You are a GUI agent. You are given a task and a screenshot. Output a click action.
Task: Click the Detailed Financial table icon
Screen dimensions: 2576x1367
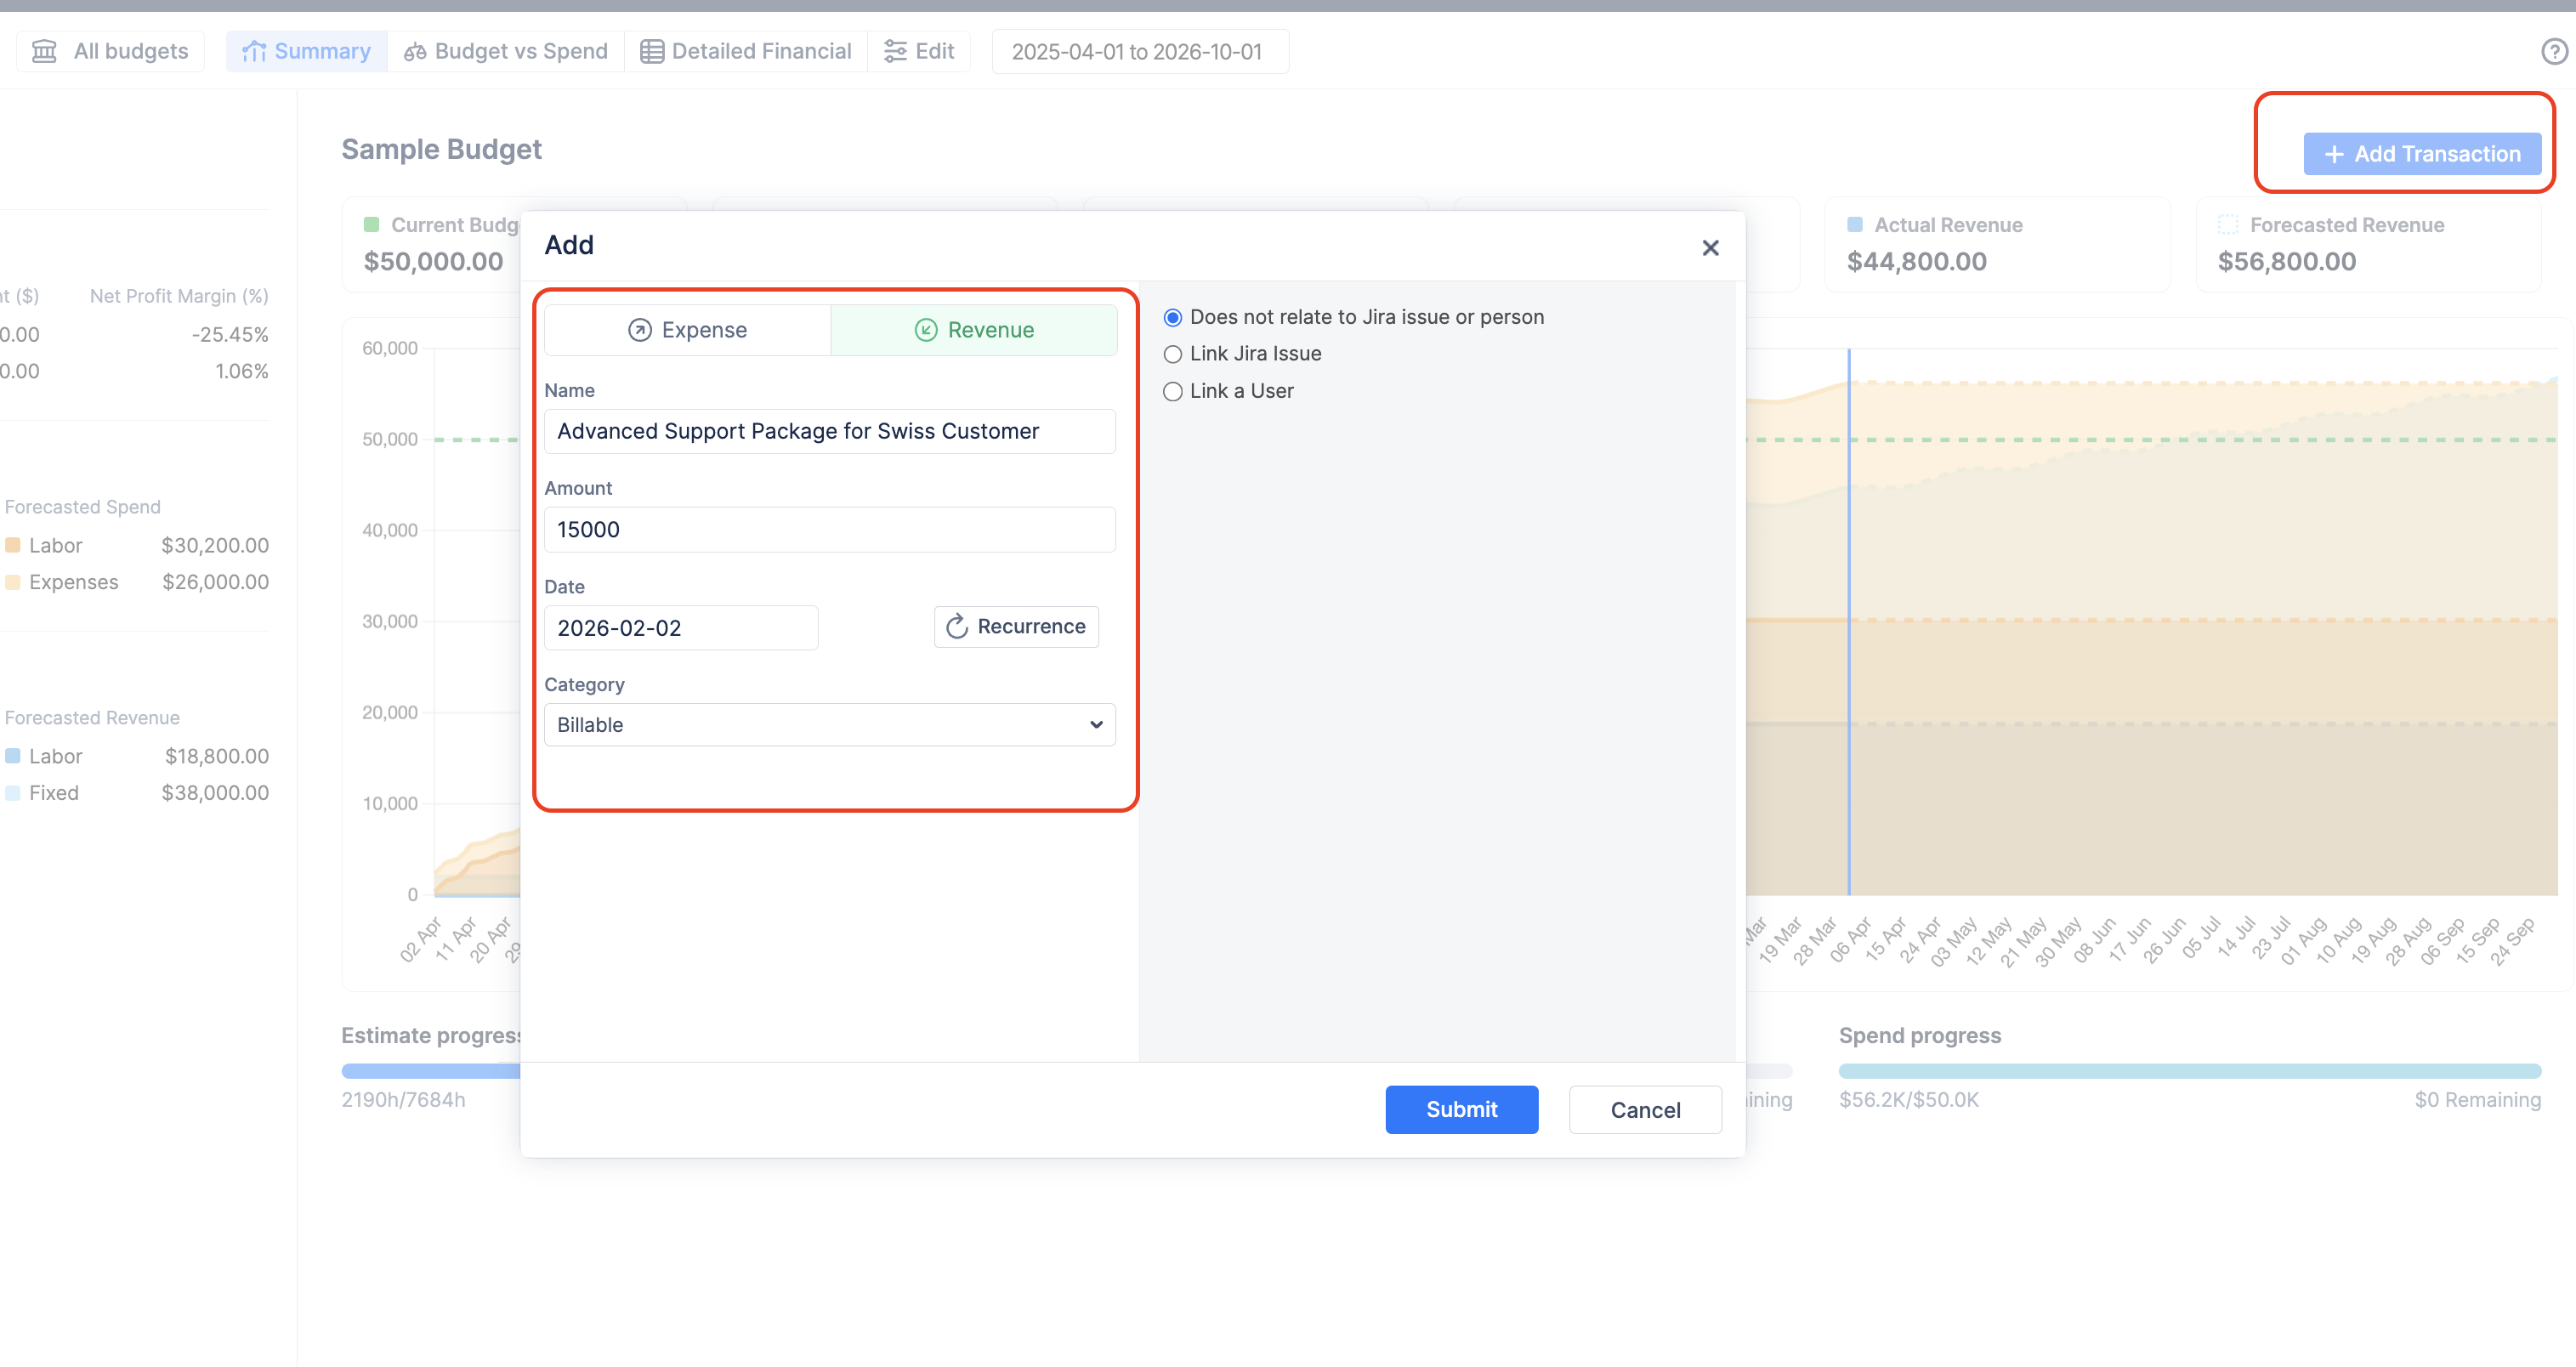pyautogui.click(x=652, y=51)
